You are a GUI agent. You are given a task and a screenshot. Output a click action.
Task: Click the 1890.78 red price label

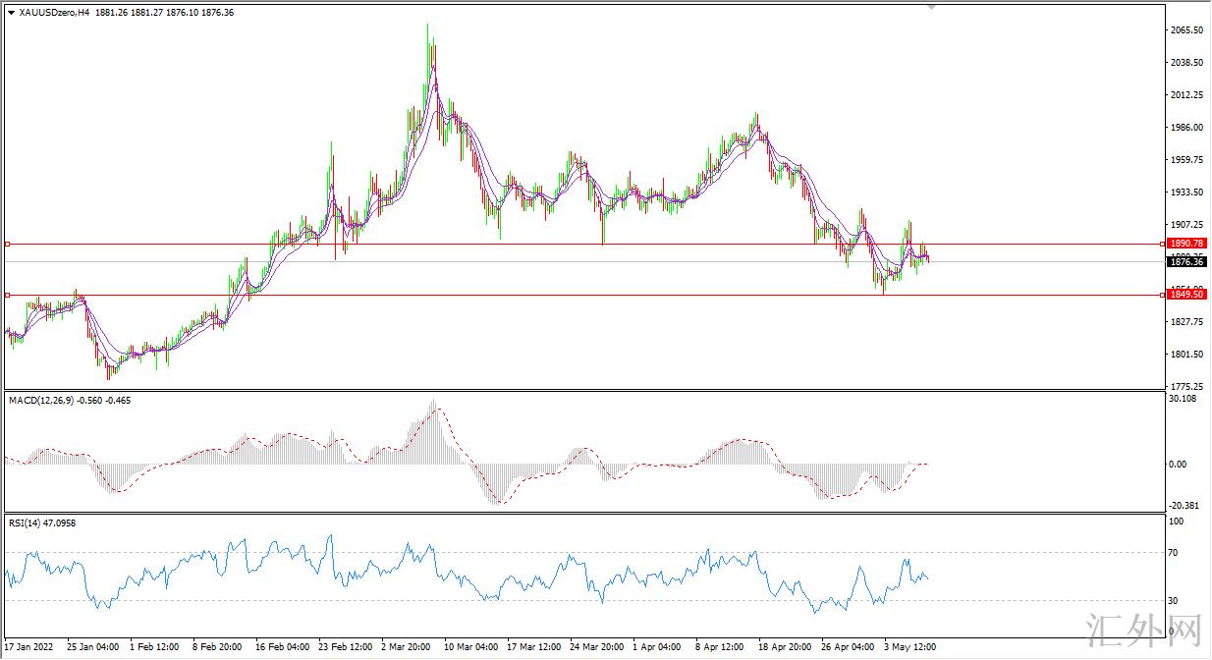click(x=1187, y=243)
